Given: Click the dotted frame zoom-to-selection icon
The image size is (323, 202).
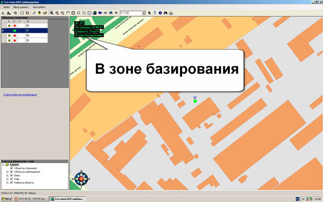Looking at the screenshot, I should pyautogui.click(x=73, y=13).
